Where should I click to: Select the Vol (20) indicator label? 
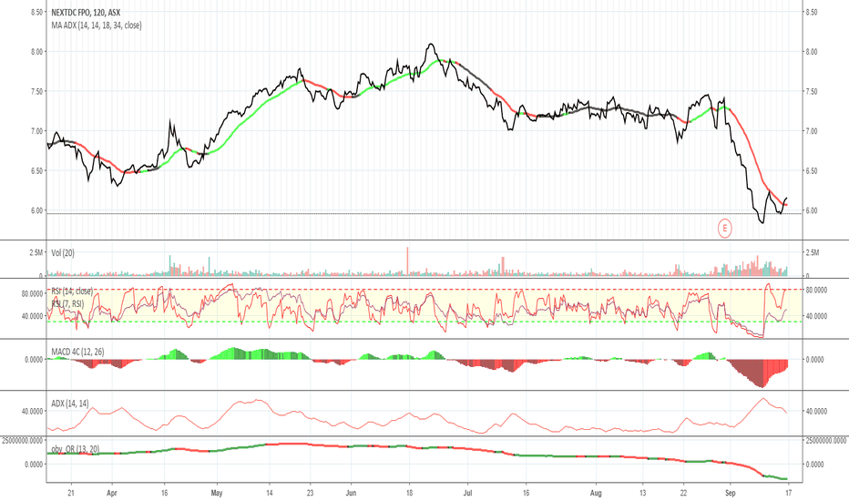coord(63,253)
